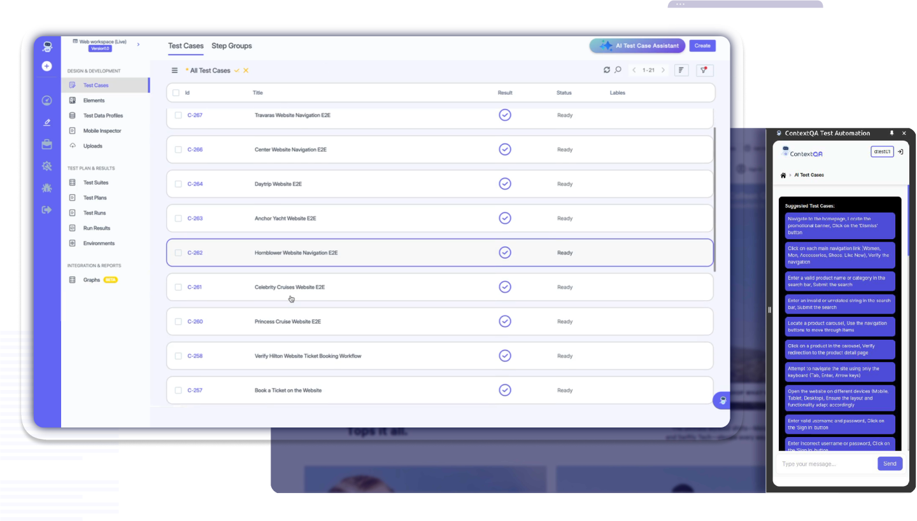The height and width of the screenshot is (521, 917).
Task: Go to previous page of test cases
Action: 634,70
